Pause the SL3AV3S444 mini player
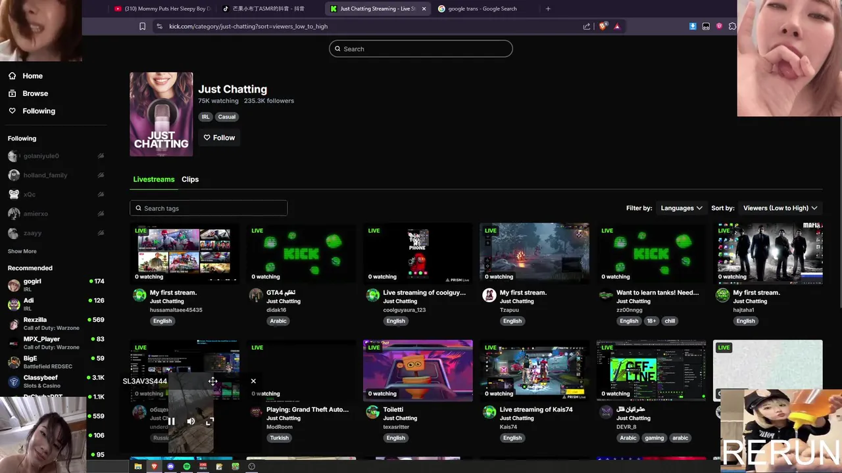This screenshot has width=842, height=473. click(x=172, y=421)
